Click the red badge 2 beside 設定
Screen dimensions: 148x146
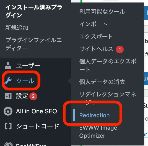pyautogui.click(x=33, y=96)
